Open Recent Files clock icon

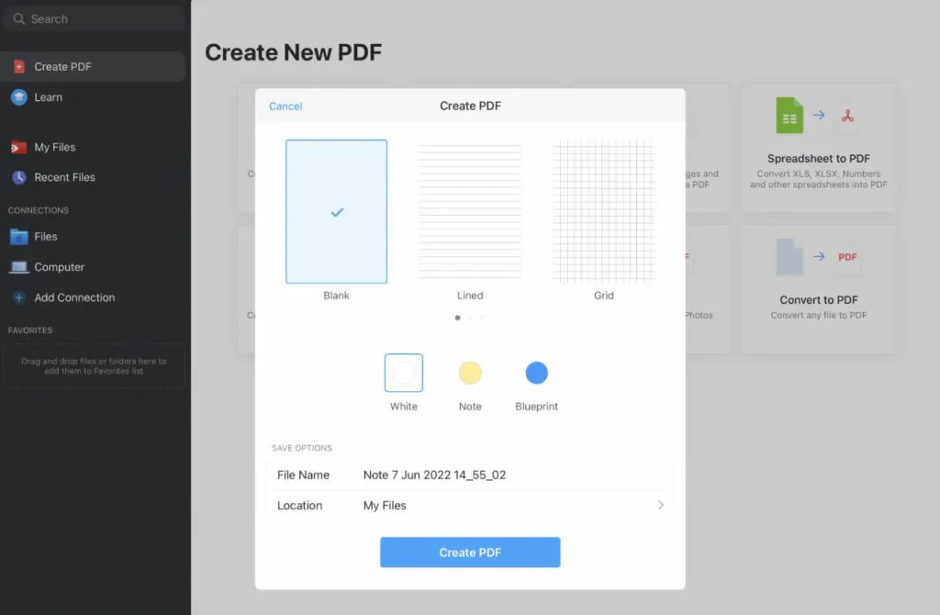point(19,177)
